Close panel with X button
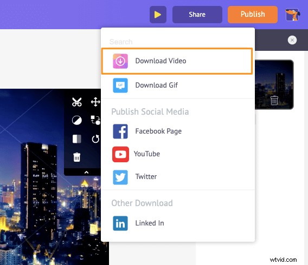The height and width of the screenshot is (265, 308). click(292, 40)
